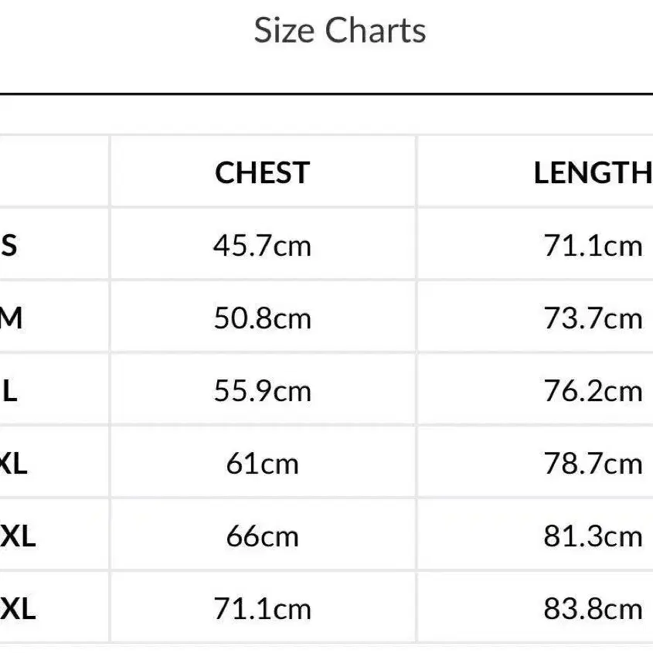This screenshot has width=653, height=653.
Task: Select the 81.3cm length cell
Action: point(593,536)
